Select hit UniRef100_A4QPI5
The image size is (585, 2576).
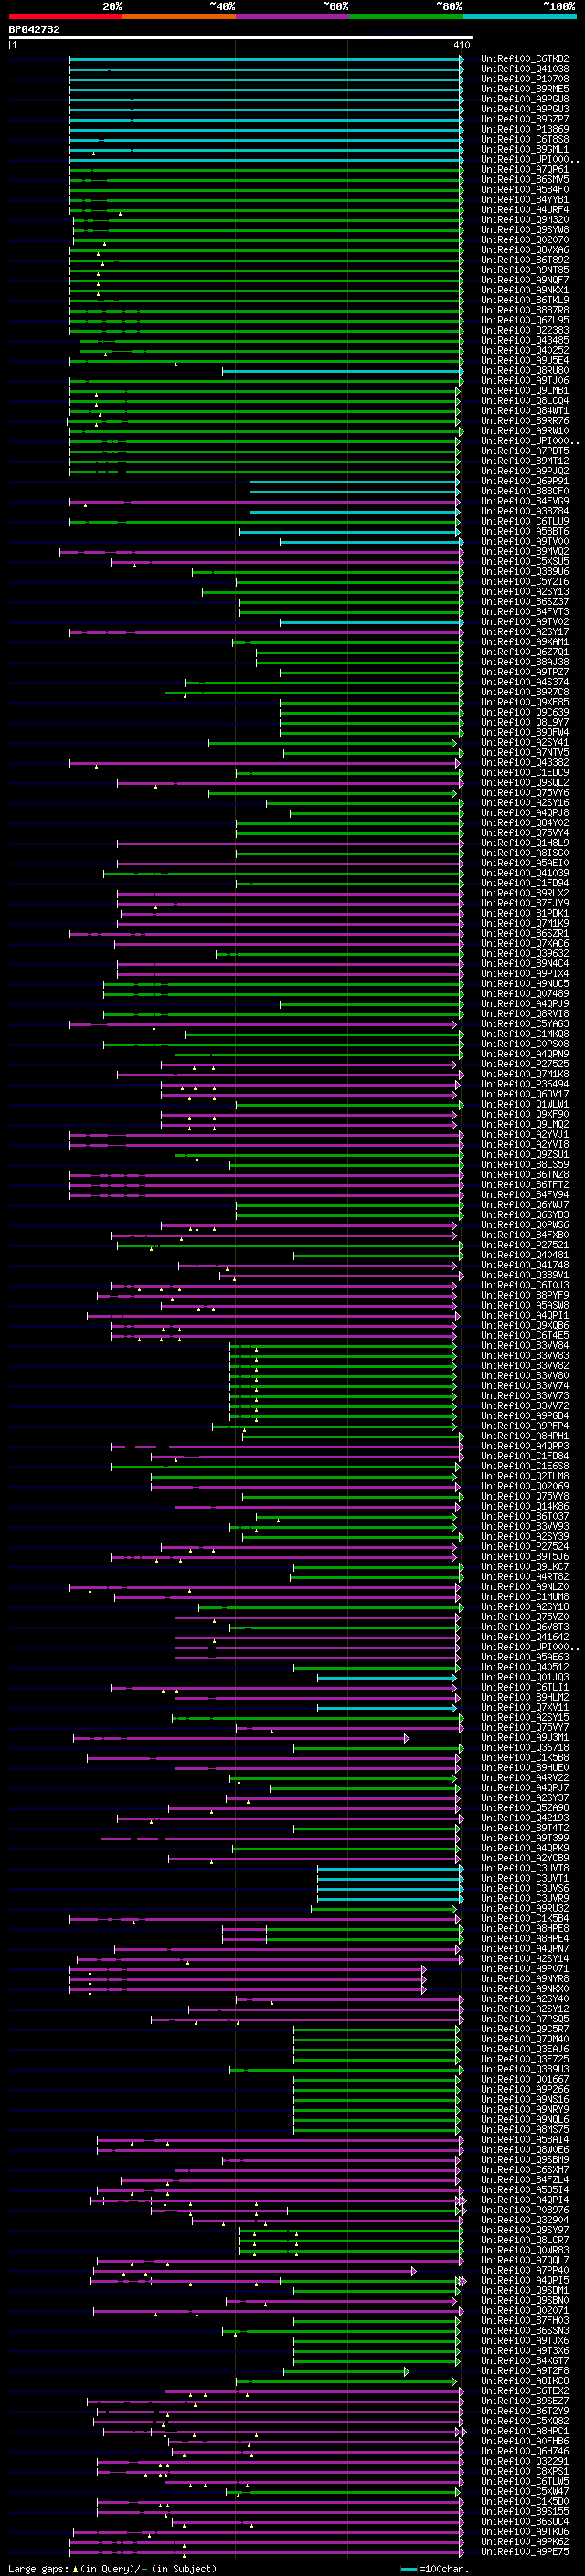(524, 2280)
